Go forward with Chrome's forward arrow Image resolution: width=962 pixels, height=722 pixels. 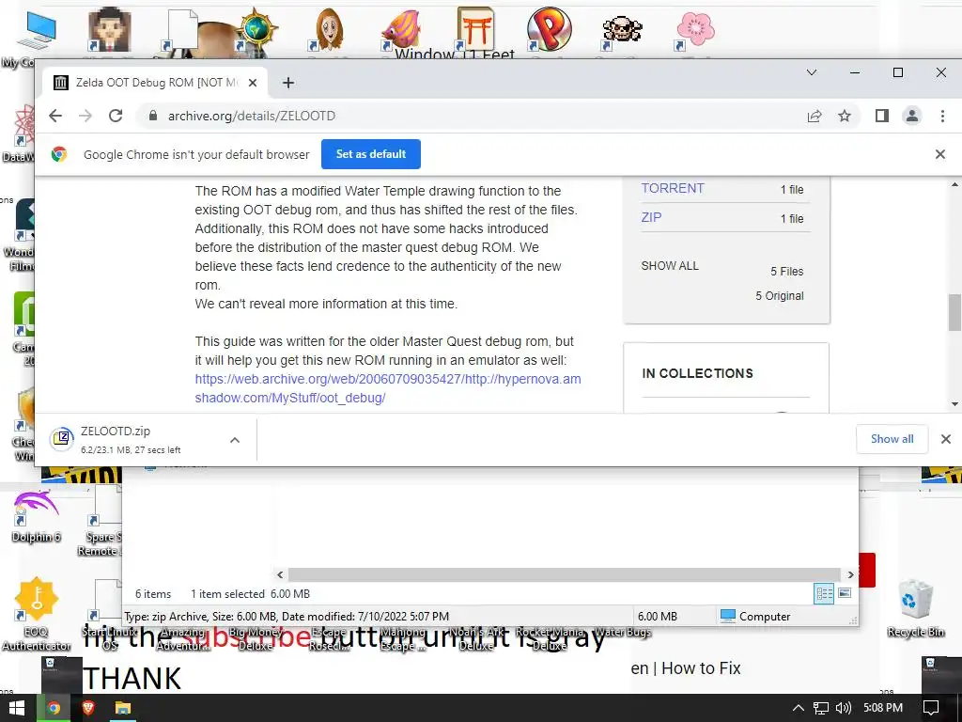click(x=85, y=116)
